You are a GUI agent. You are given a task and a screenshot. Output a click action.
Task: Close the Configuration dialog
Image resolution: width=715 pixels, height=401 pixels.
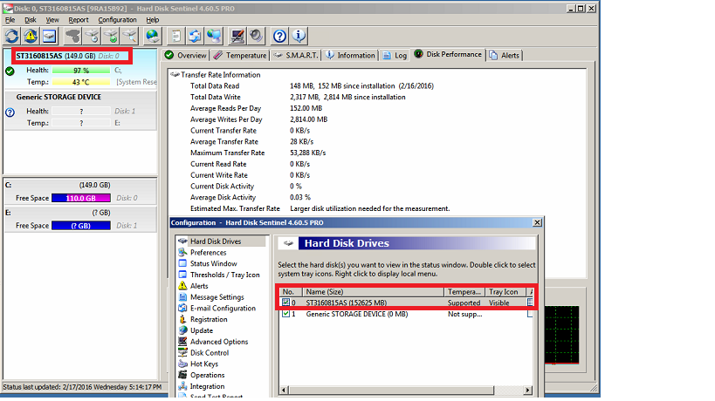[x=537, y=222]
